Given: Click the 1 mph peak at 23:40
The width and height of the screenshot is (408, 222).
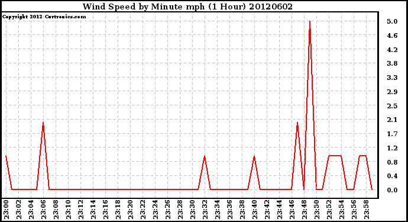Looking at the screenshot, I should pyautogui.click(x=254, y=156).
